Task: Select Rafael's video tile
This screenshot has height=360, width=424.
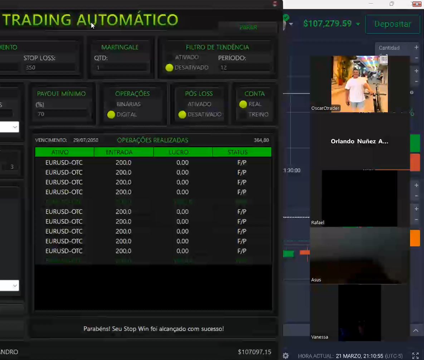Action: [x=359, y=198]
